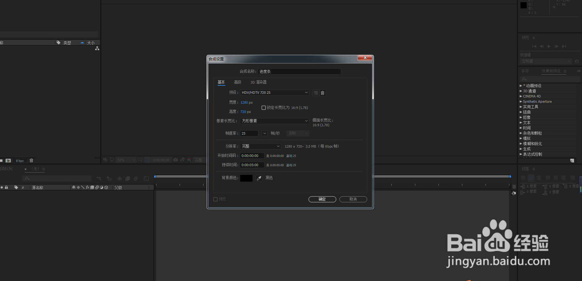Toggle lock aspect ratio 16:9 checkbox

264,108
